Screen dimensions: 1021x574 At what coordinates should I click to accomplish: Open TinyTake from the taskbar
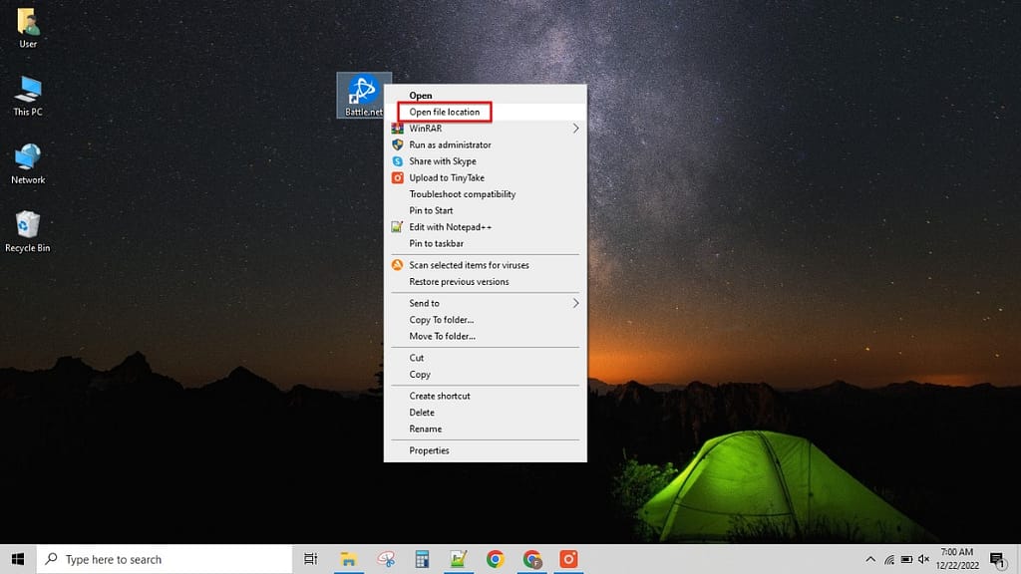click(568, 559)
